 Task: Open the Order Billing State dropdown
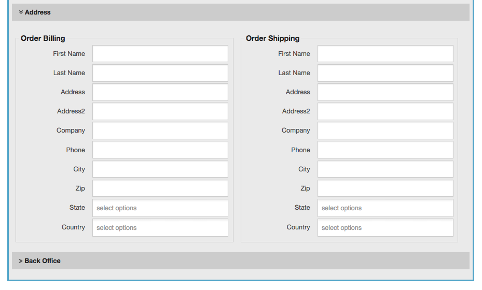pos(160,208)
